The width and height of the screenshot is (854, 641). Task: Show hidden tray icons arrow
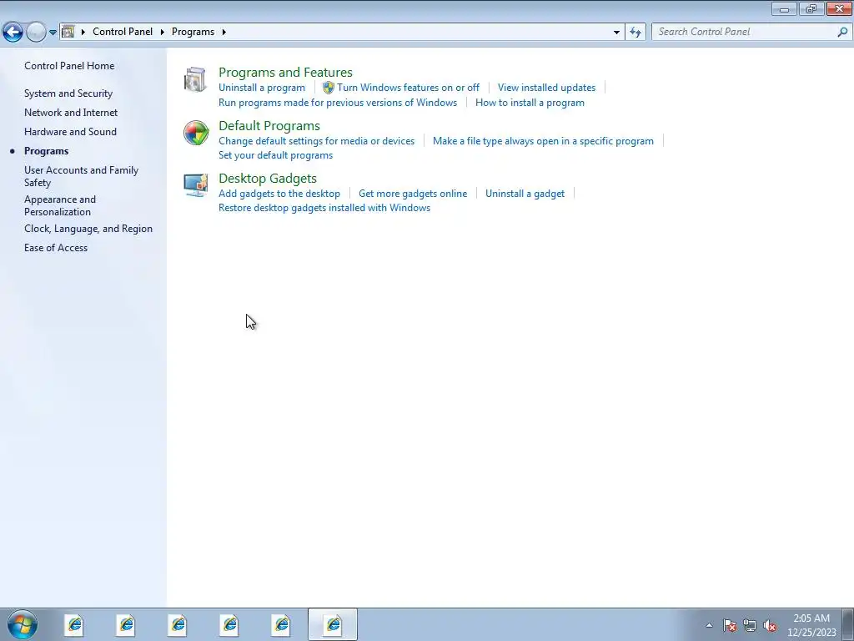(709, 625)
